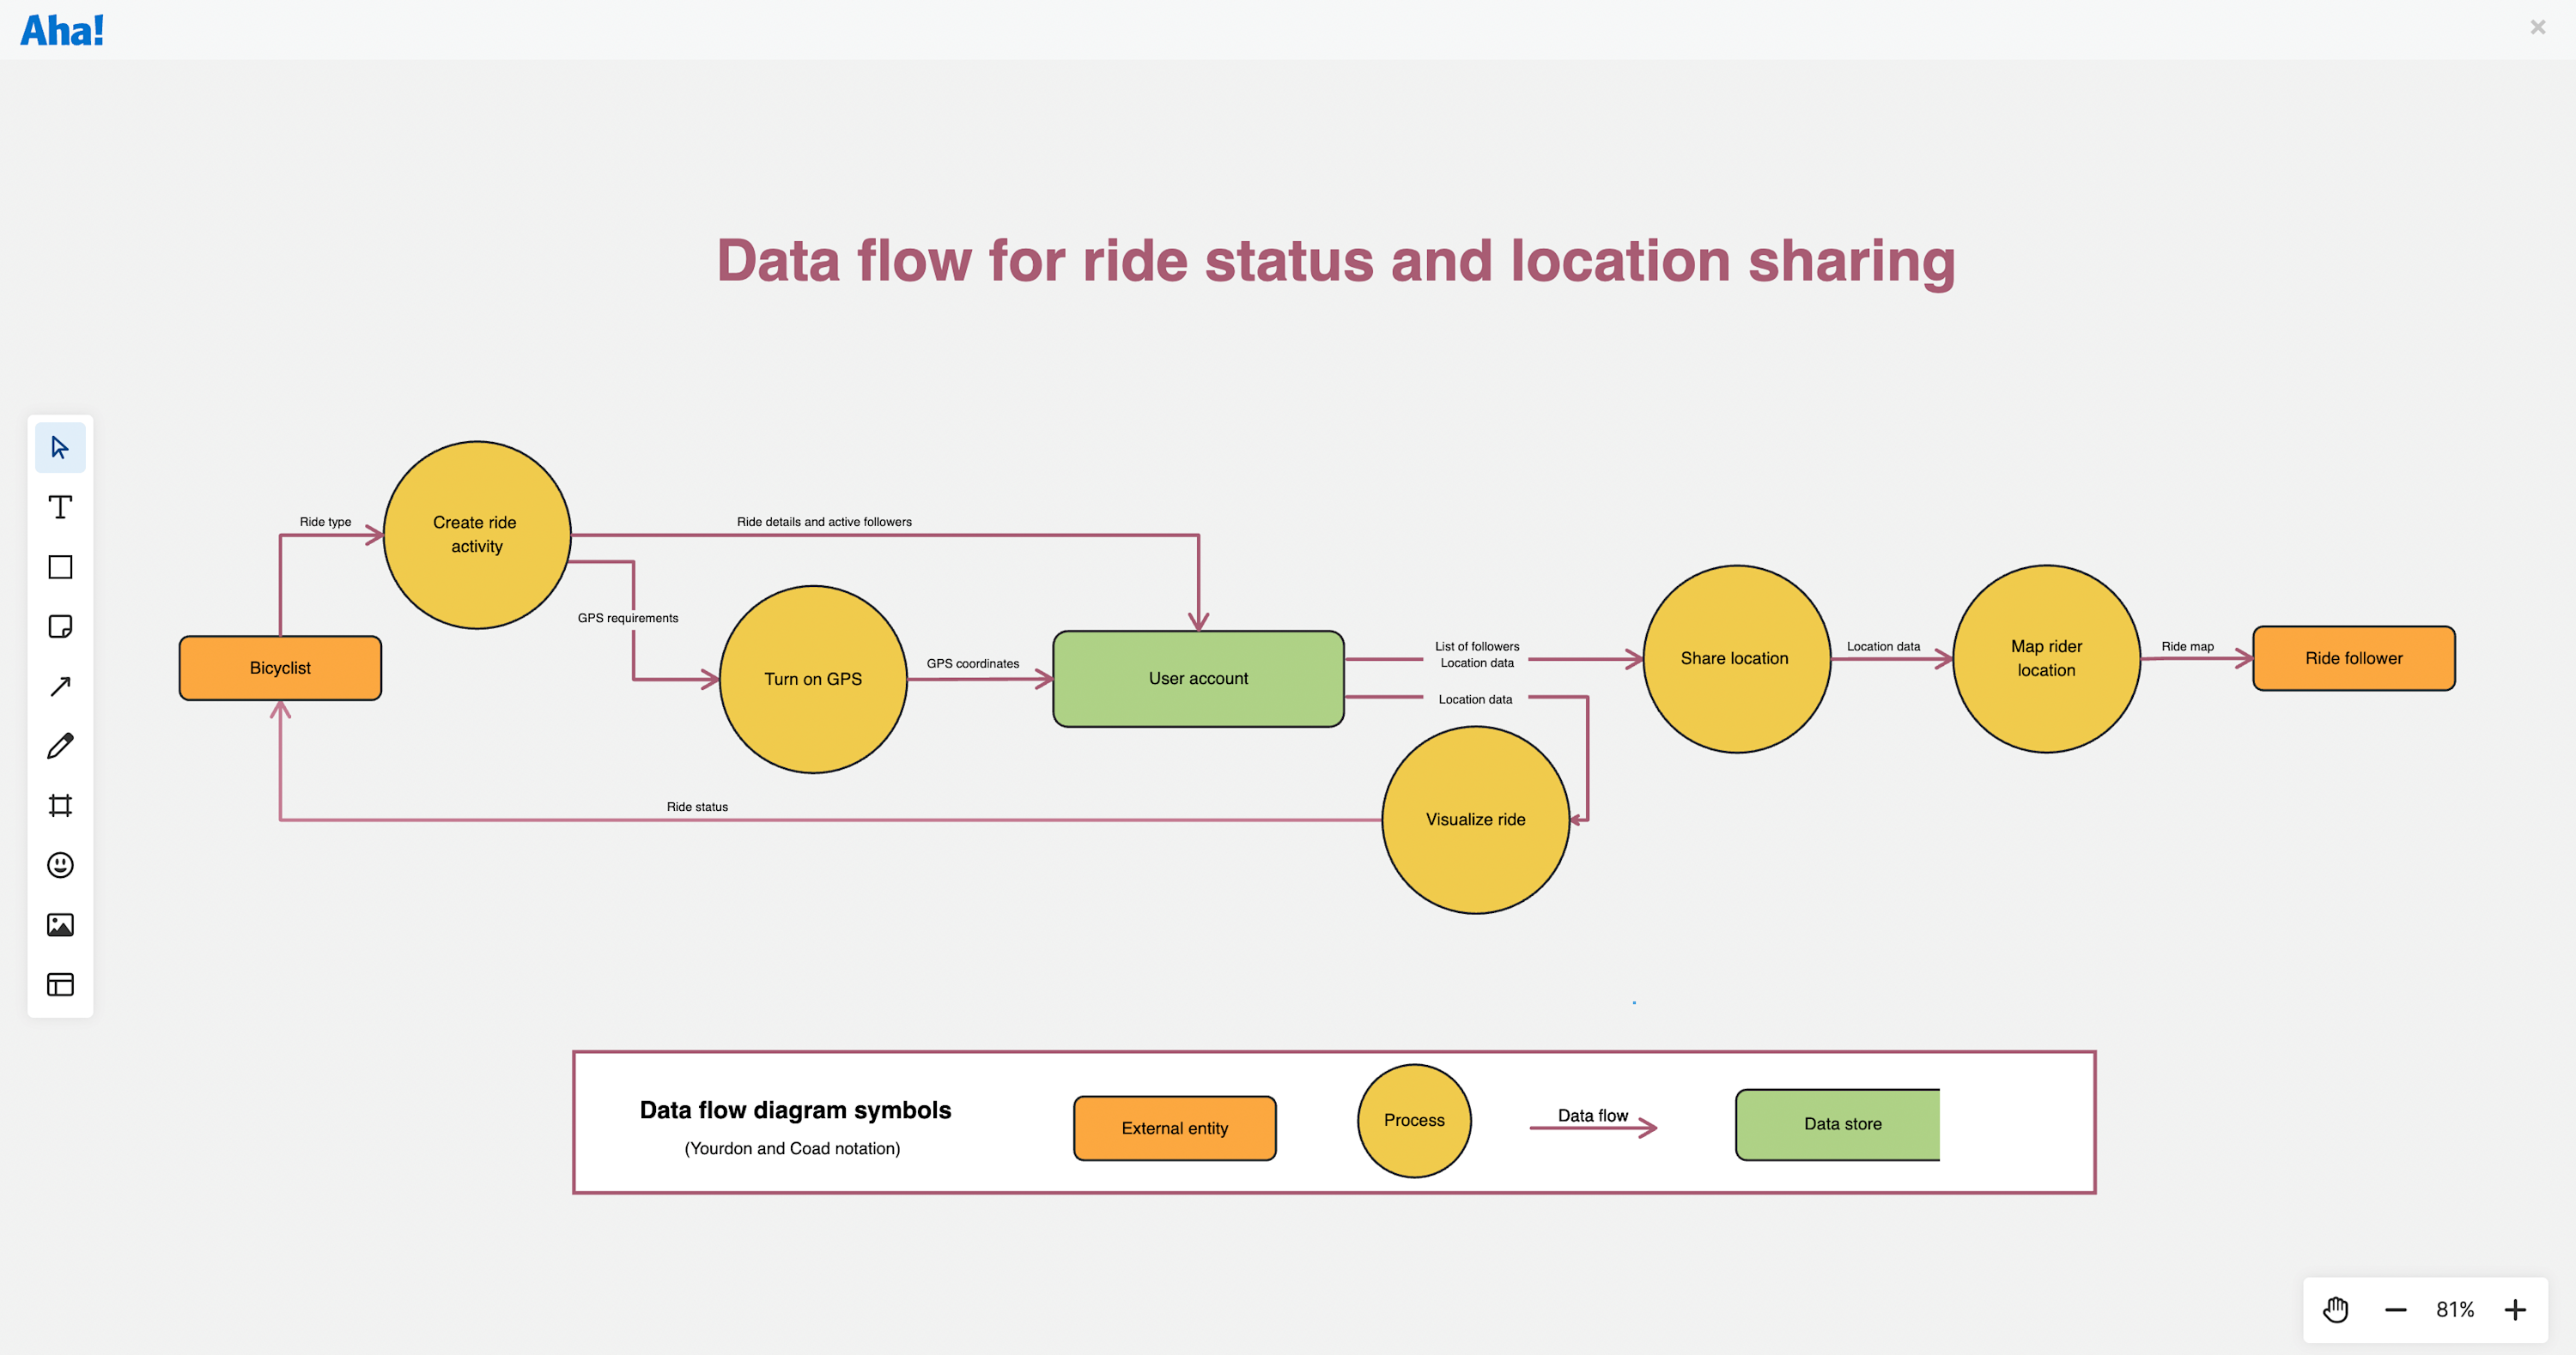
Task: Zoom in using the plus button
Action: [x=2515, y=1309]
